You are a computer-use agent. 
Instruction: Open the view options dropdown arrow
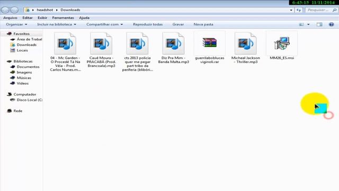308,24
